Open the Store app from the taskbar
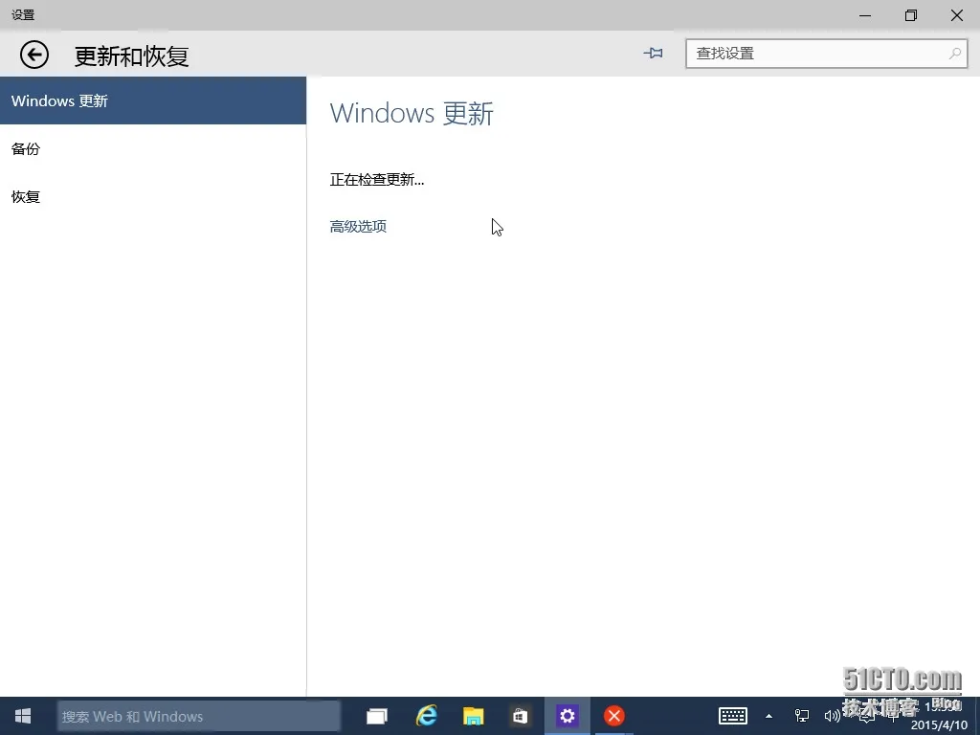The width and height of the screenshot is (980, 735). coord(520,716)
